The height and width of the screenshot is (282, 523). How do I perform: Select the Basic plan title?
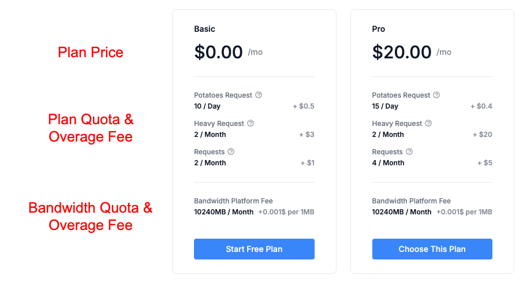[x=204, y=29]
